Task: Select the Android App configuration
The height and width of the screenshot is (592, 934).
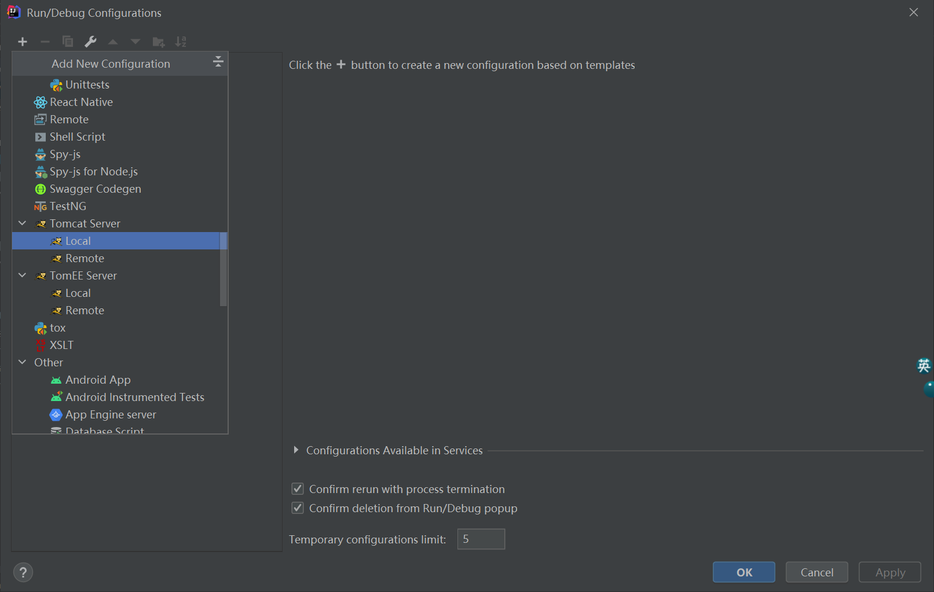Action: [120, 380]
